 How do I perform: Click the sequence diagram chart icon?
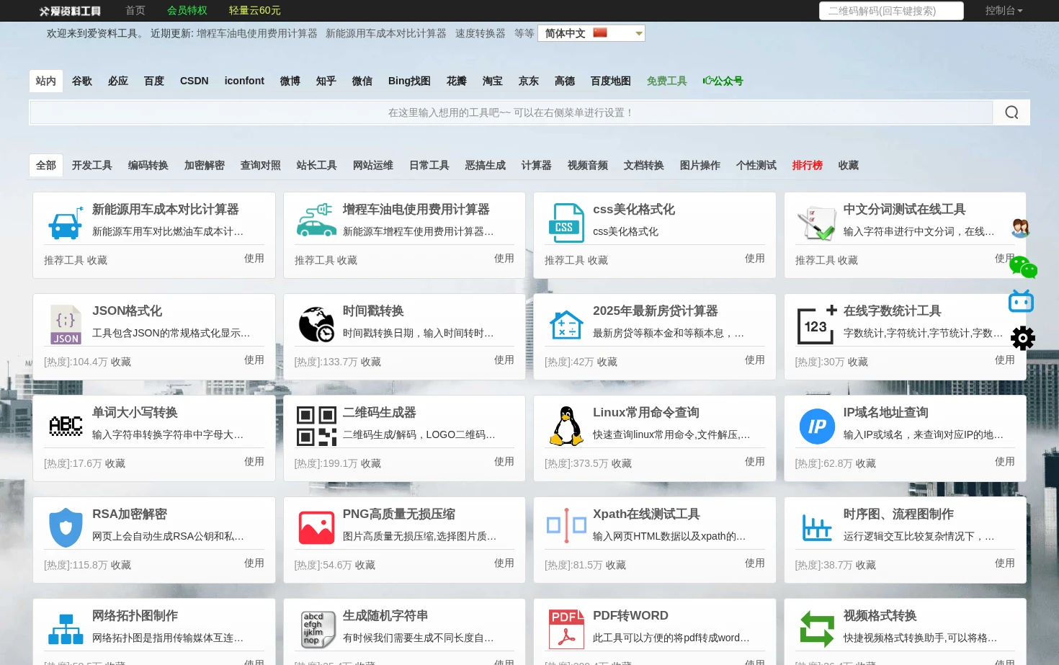pos(817,527)
